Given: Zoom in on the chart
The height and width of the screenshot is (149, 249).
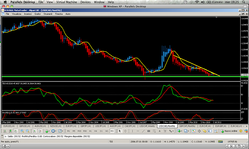Looking at the screenshot, I should 22,131.
